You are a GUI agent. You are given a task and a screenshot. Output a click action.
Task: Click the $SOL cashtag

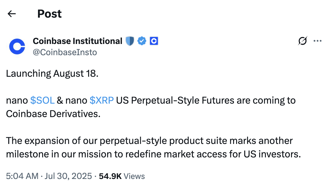pos(42,100)
